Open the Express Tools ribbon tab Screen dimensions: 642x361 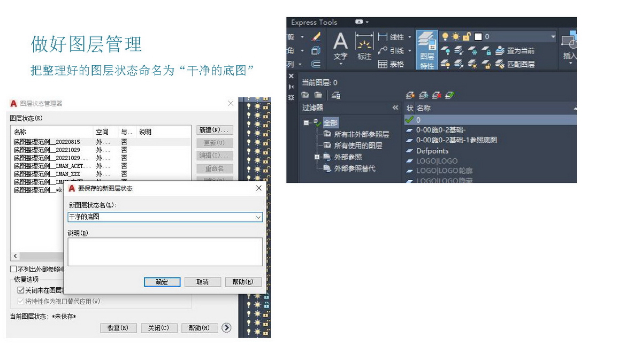click(x=314, y=22)
